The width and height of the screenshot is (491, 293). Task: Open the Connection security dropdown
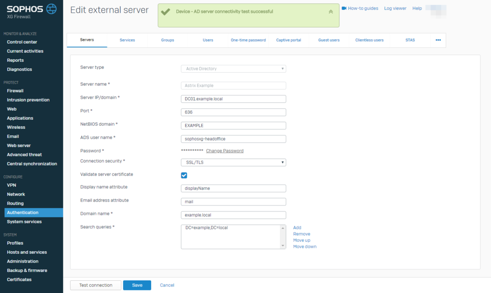[233, 163]
